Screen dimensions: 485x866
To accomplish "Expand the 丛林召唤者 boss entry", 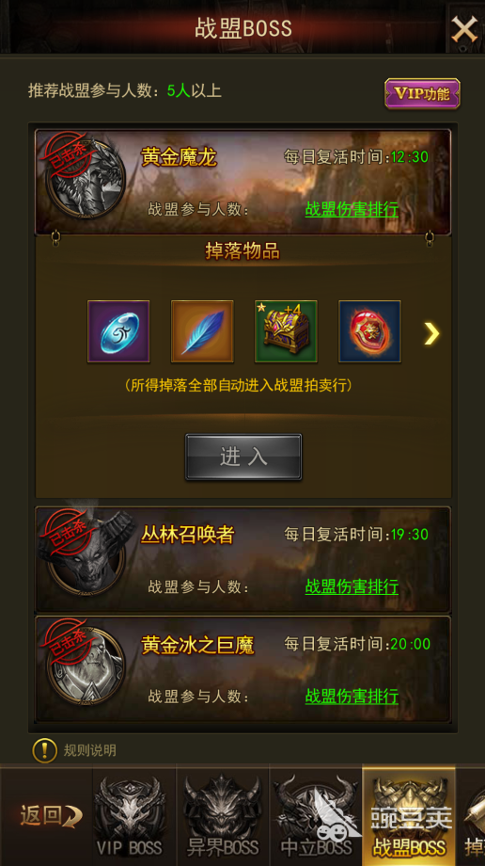I will point(242,559).
